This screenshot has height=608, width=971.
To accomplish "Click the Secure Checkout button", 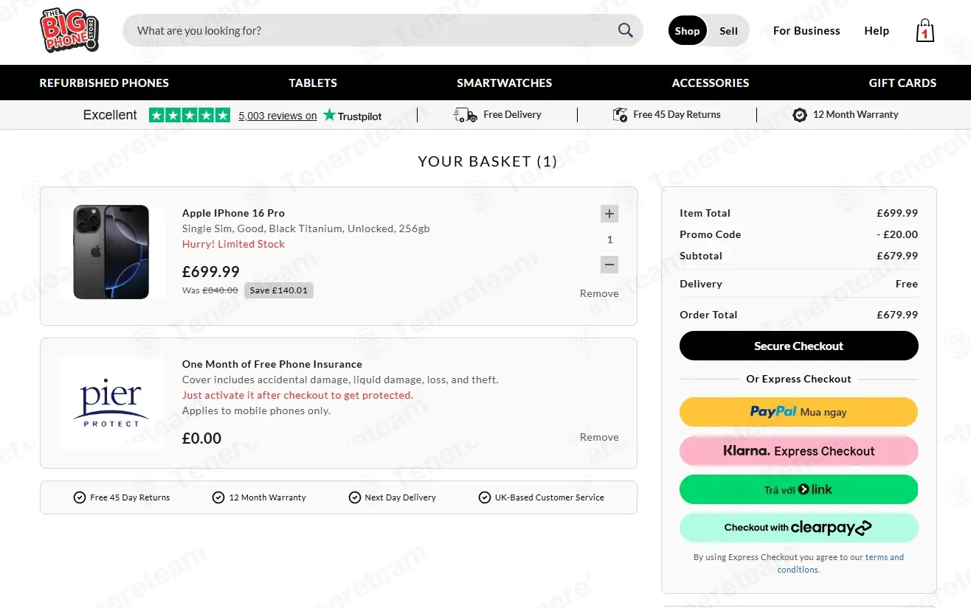I will [x=799, y=346].
